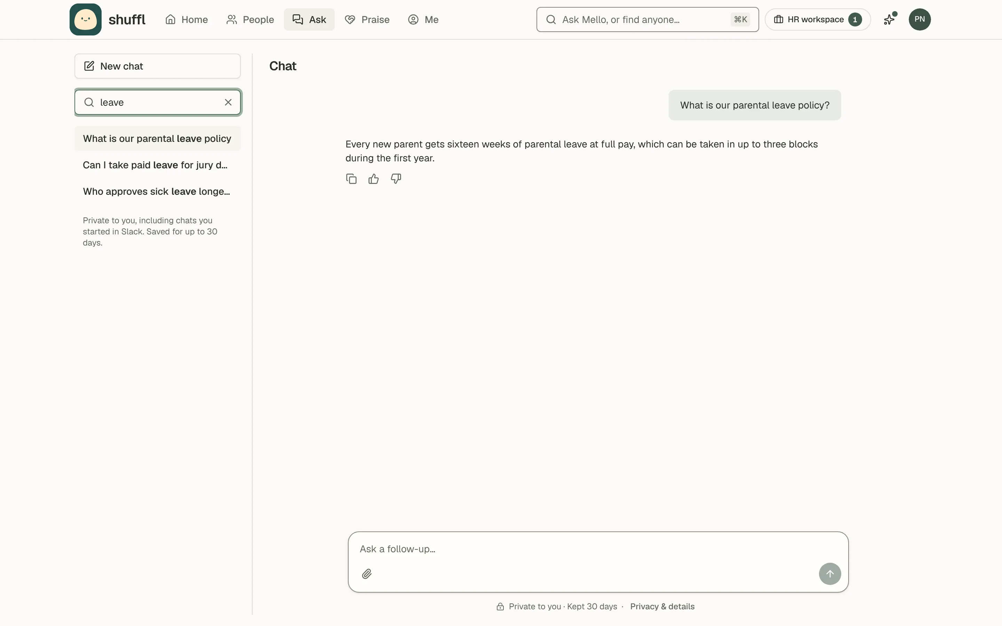Clear the chat search with X
This screenshot has height=626, width=1002.
pyautogui.click(x=228, y=102)
